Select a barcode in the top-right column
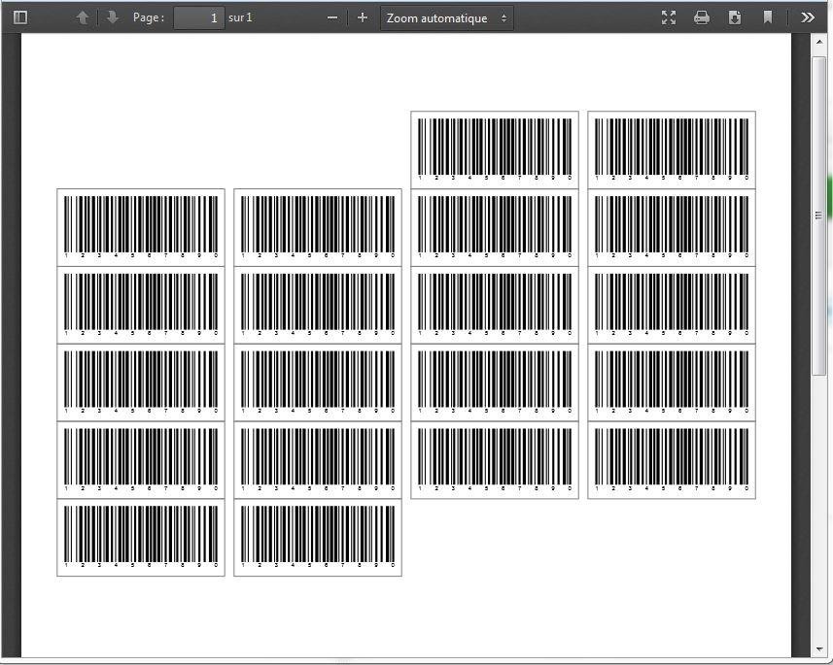Image resolution: width=833 pixels, height=665 pixels. 671,149
